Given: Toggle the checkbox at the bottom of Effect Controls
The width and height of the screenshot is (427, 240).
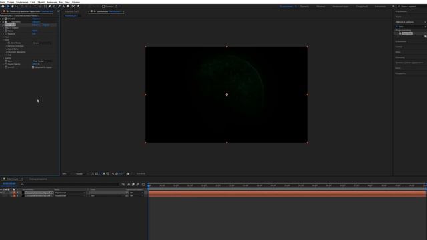Looking at the screenshot, I should tap(33, 67).
